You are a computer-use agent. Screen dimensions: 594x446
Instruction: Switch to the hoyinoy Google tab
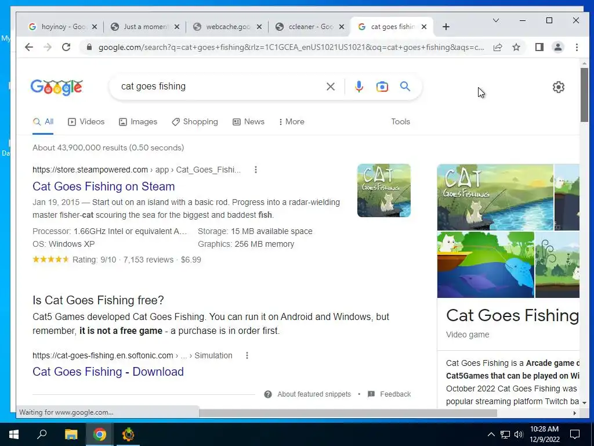click(63, 27)
